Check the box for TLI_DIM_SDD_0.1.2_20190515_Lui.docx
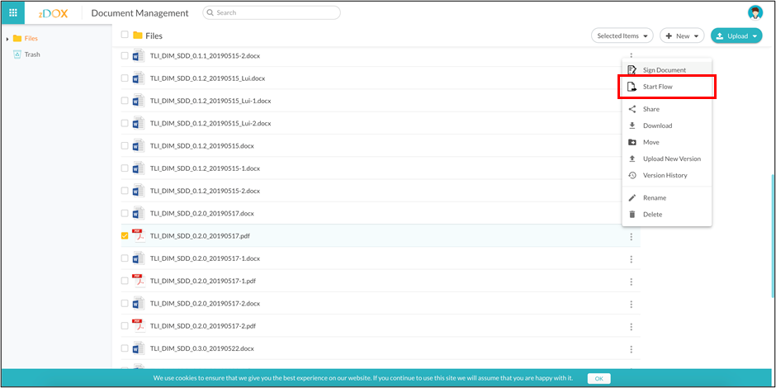The image size is (776, 388). [x=125, y=78]
